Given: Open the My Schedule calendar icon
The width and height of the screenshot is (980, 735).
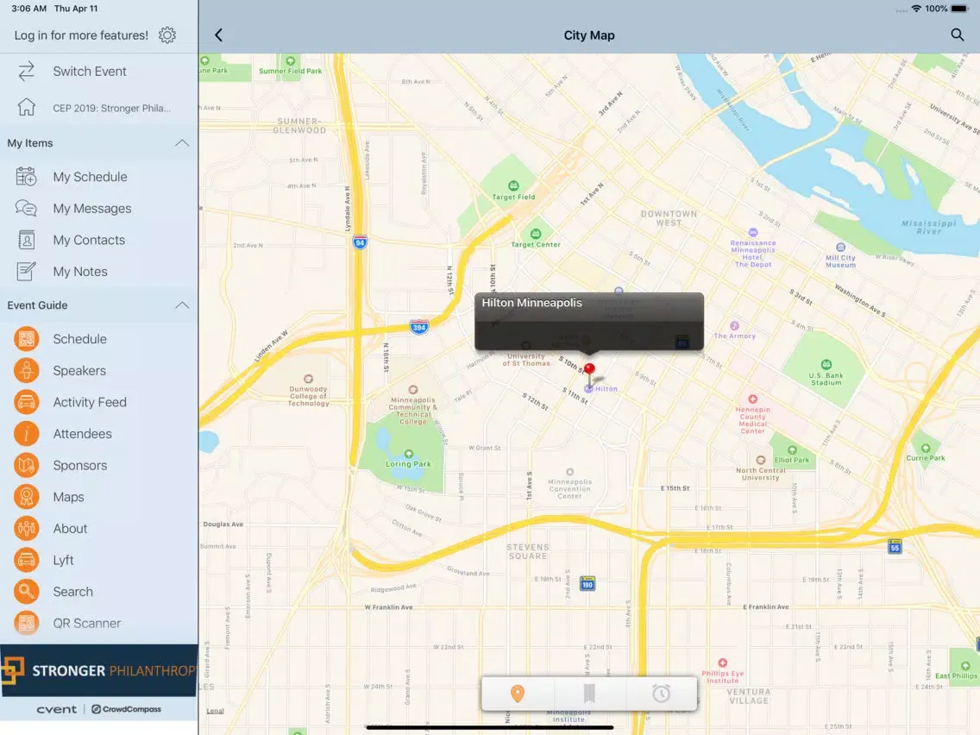Looking at the screenshot, I should [26, 177].
